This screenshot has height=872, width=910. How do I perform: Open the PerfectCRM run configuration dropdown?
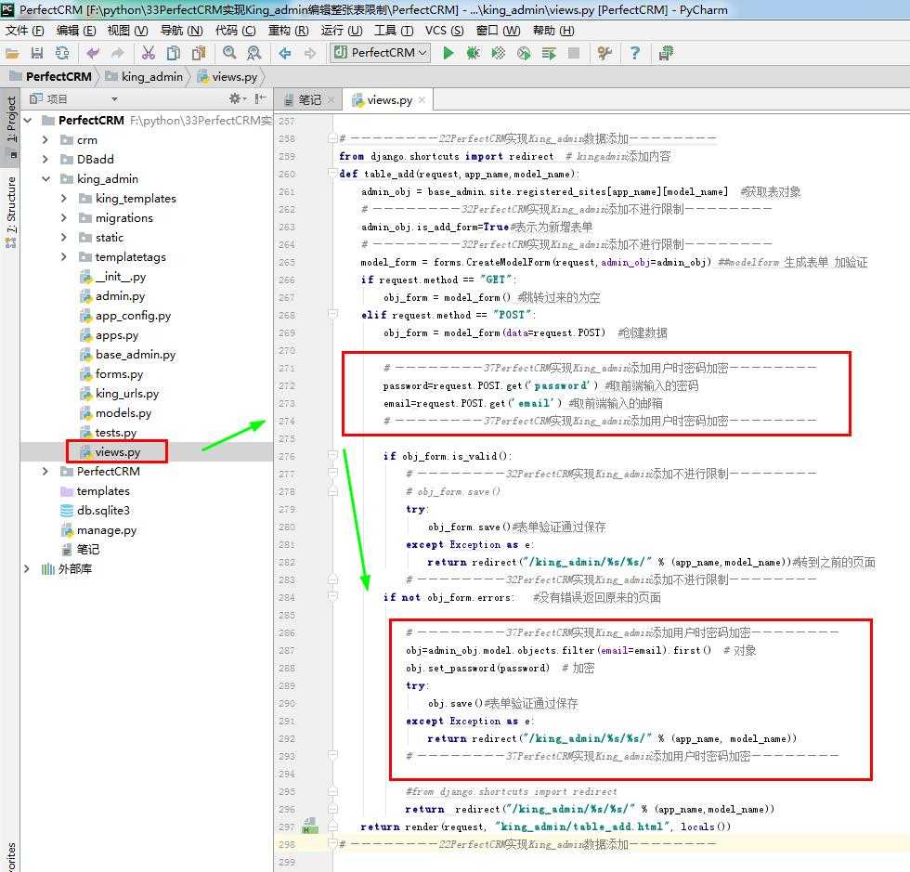click(381, 53)
